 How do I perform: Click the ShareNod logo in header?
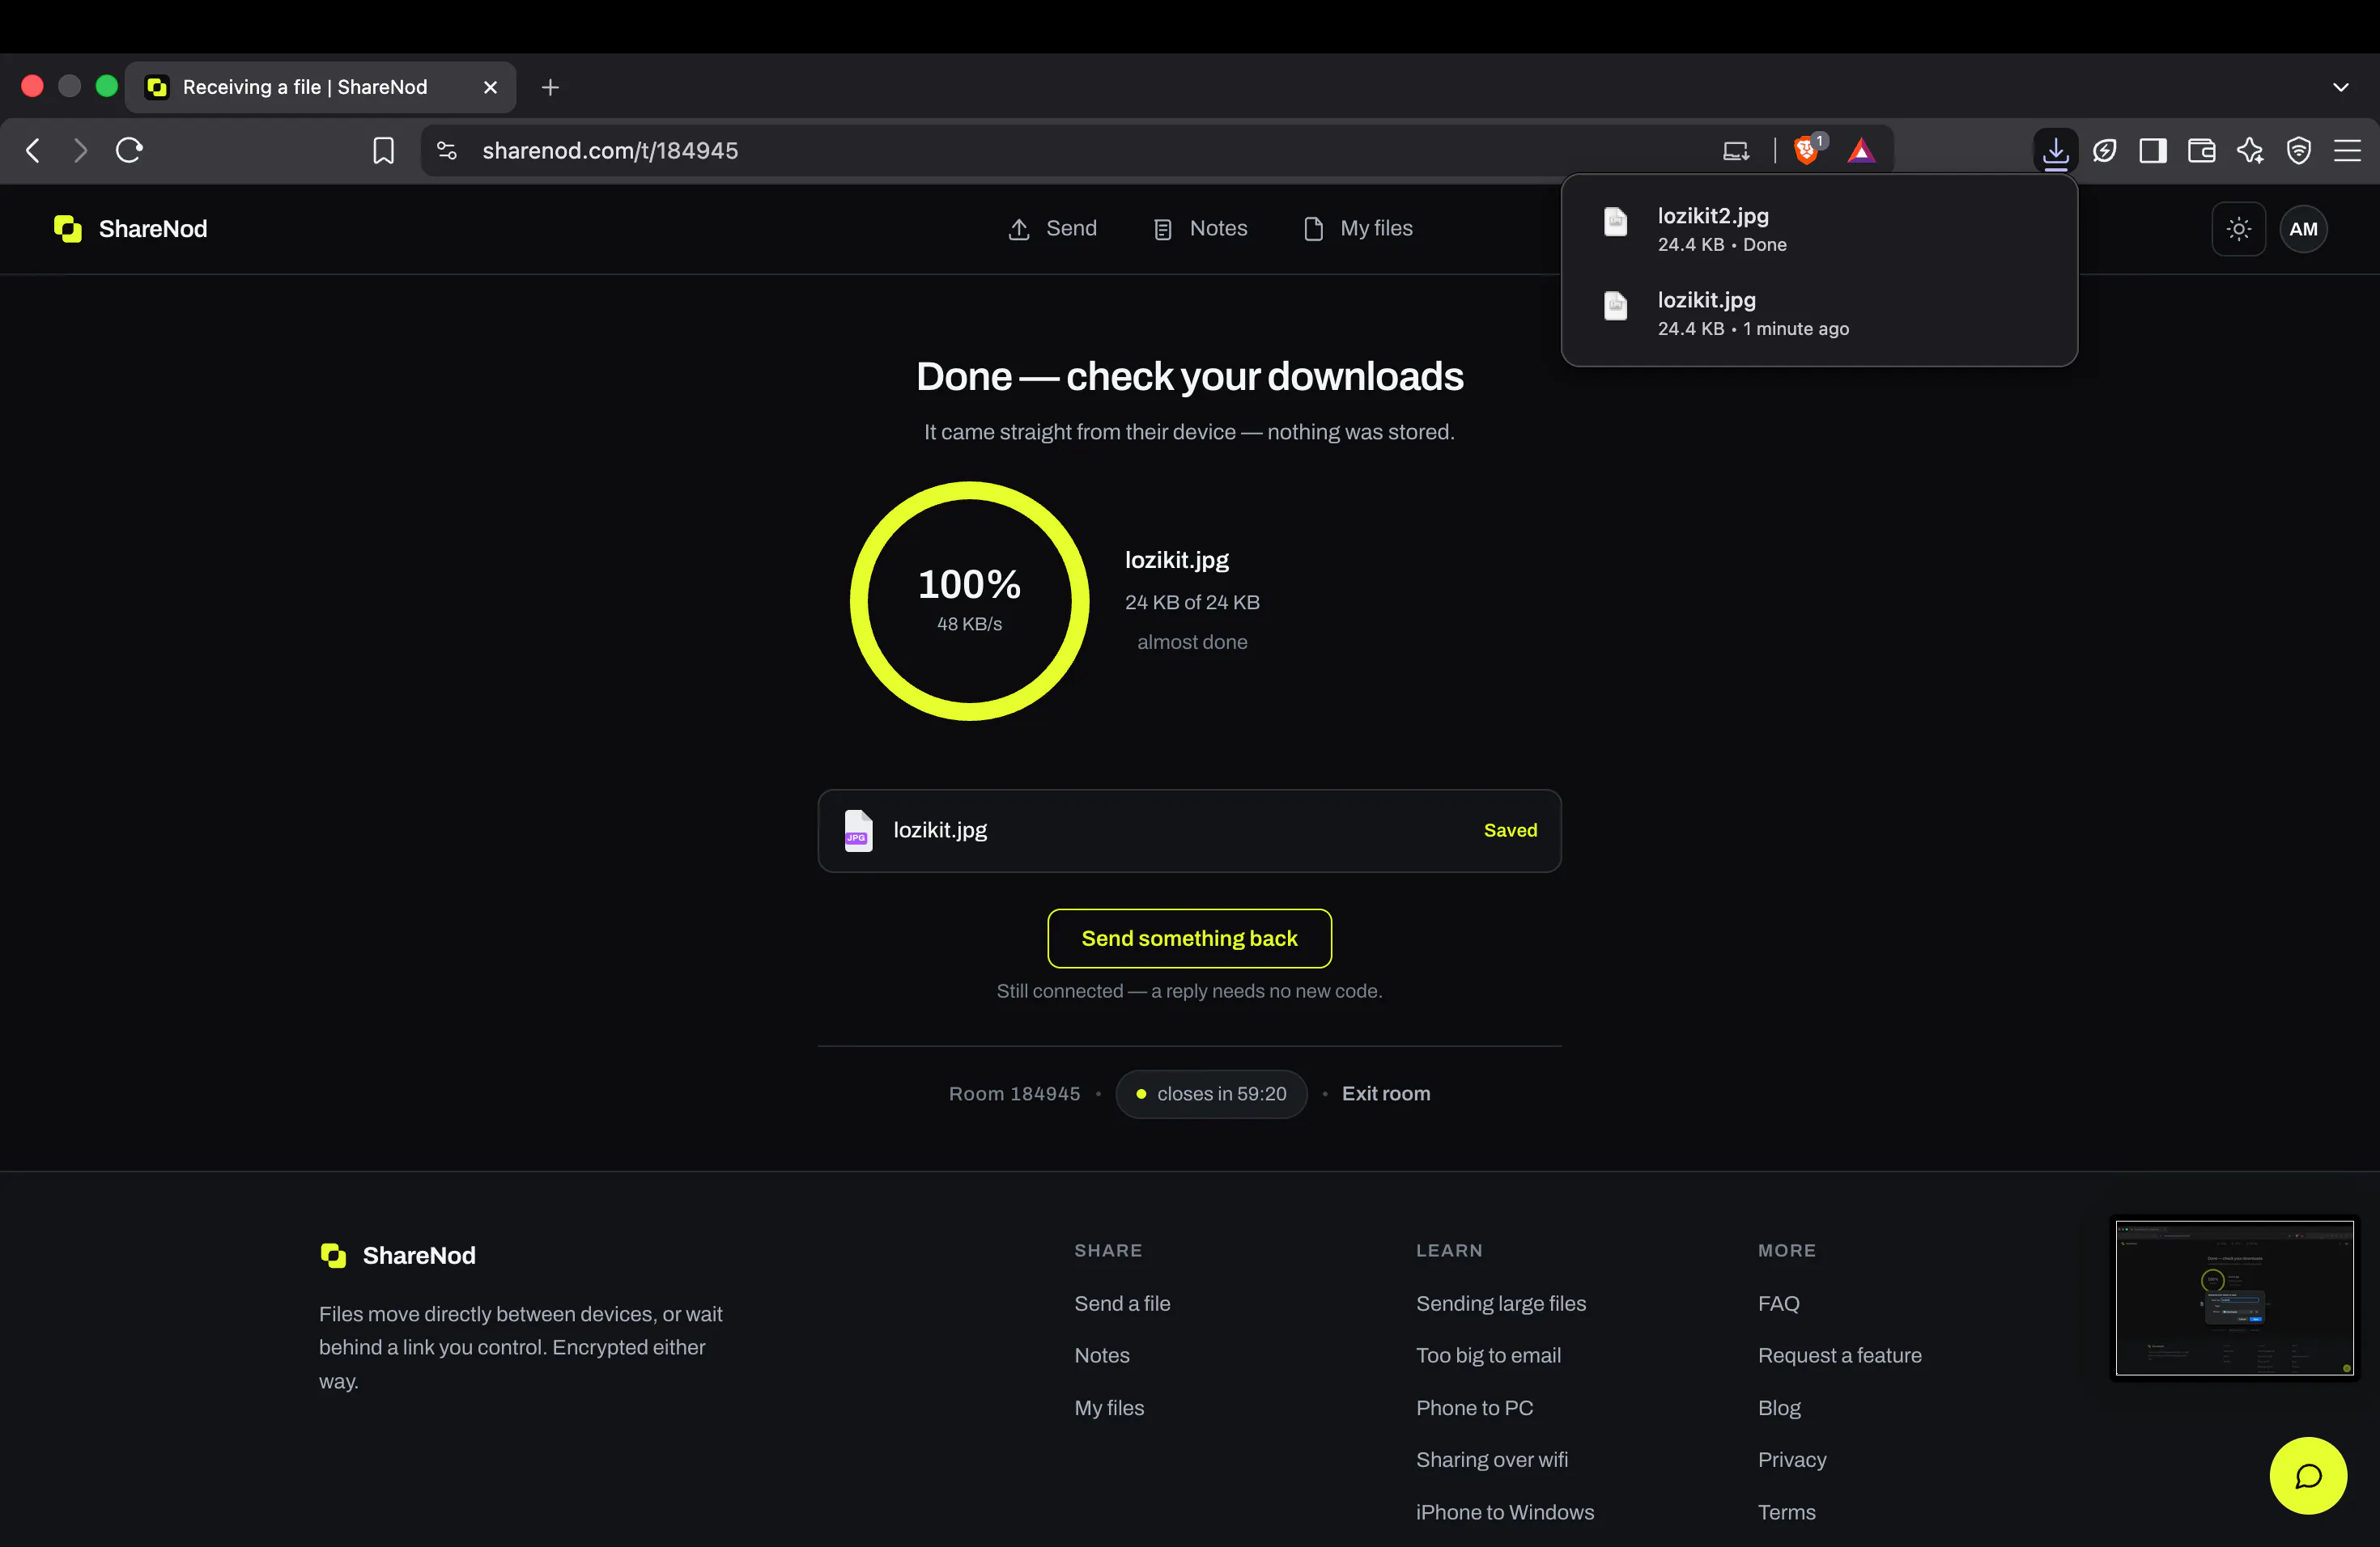click(x=130, y=229)
